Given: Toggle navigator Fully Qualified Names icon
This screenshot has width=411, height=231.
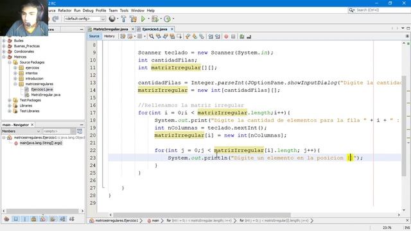Looking at the screenshot, I should (x=53, y=219).
